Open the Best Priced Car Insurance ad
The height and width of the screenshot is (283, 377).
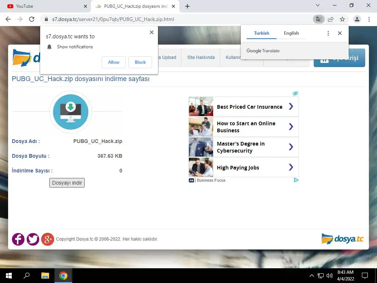[244, 106]
